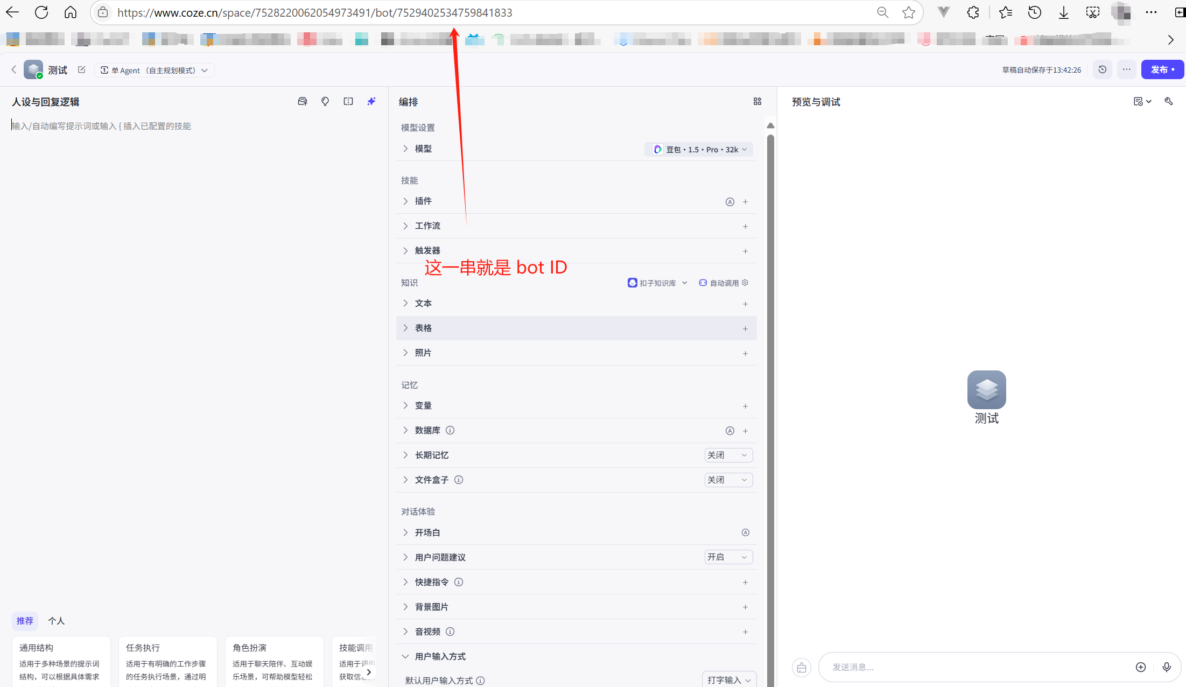This screenshot has height=687, width=1186.
Task: Toggle the 编排 panel layout grid icon
Action: coord(757,101)
